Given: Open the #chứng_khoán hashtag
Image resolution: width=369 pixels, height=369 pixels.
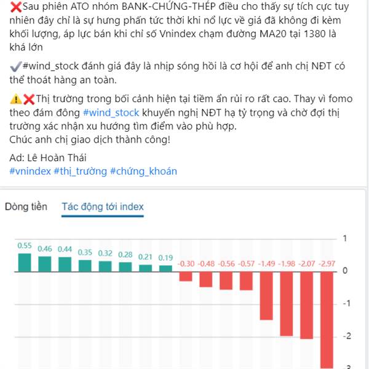Looking at the screenshot, I should [x=143, y=171].
